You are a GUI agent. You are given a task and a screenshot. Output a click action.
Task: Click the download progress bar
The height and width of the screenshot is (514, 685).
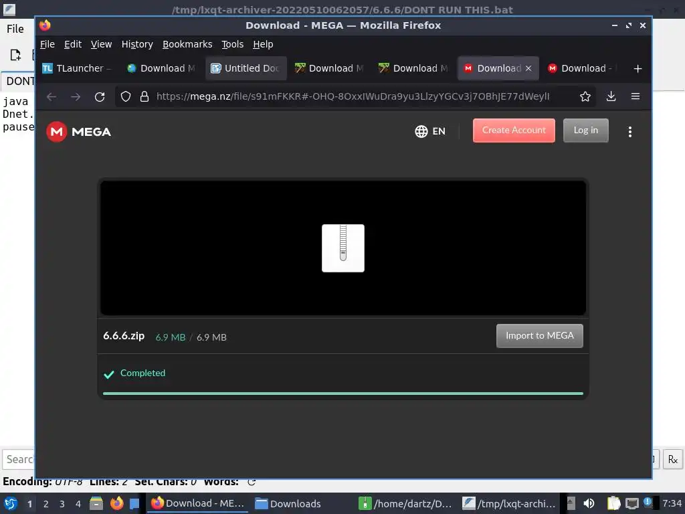tap(343, 394)
